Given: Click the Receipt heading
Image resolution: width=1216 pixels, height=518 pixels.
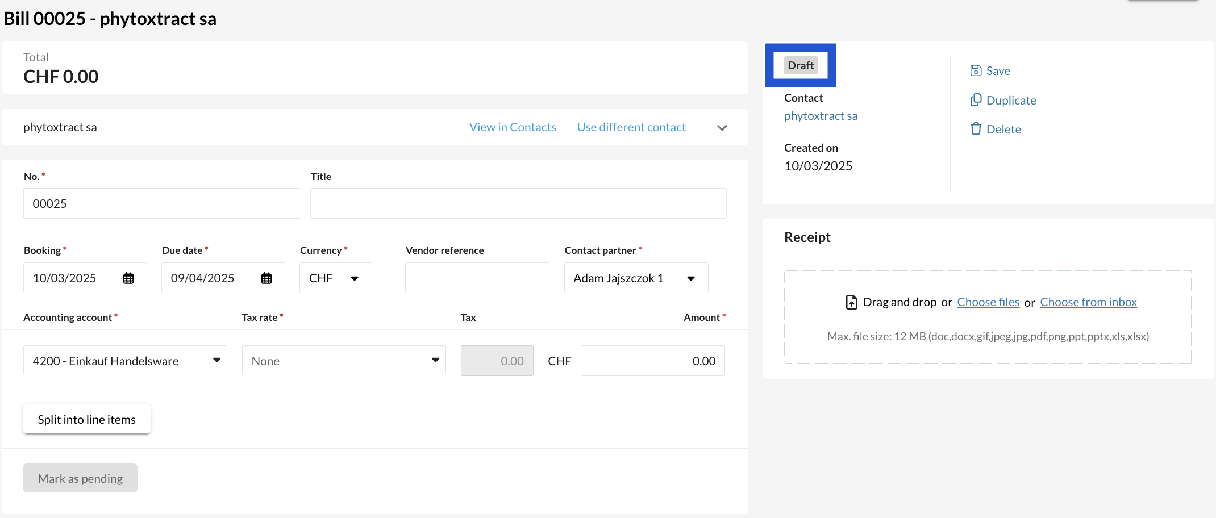Looking at the screenshot, I should (x=807, y=237).
